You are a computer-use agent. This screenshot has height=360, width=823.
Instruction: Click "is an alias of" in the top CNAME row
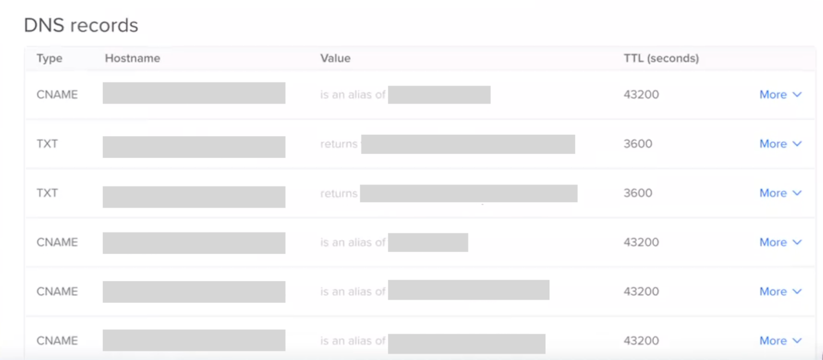[353, 94]
